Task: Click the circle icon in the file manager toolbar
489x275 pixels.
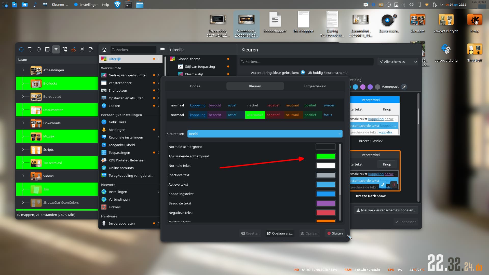Action: click(x=21, y=50)
